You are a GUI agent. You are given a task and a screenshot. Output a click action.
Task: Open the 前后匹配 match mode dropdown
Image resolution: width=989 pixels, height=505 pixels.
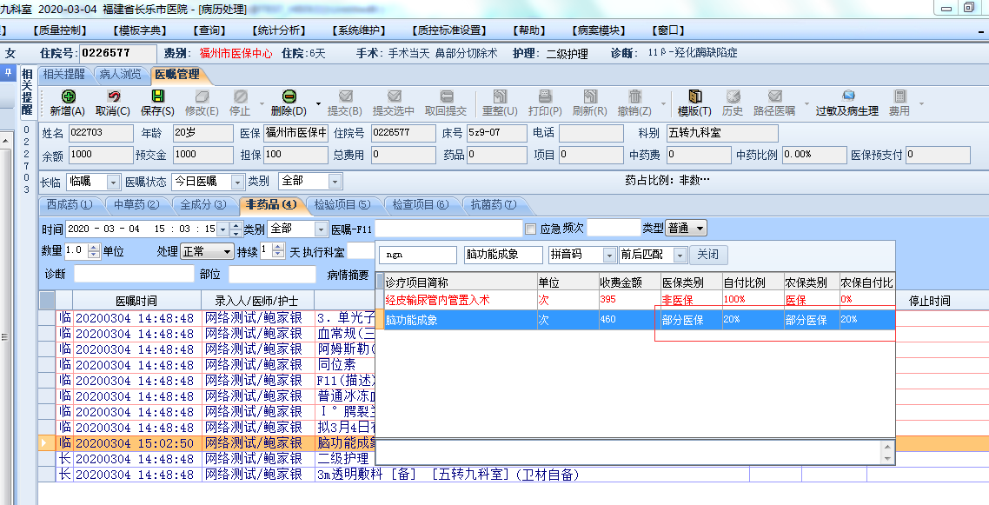tap(680, 255)
